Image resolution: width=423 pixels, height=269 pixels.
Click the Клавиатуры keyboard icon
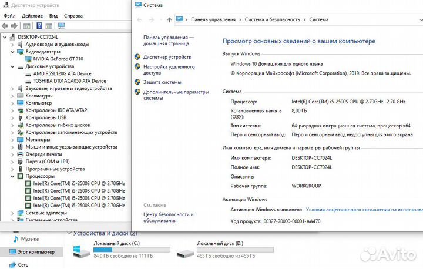click(x=20, y=96)
